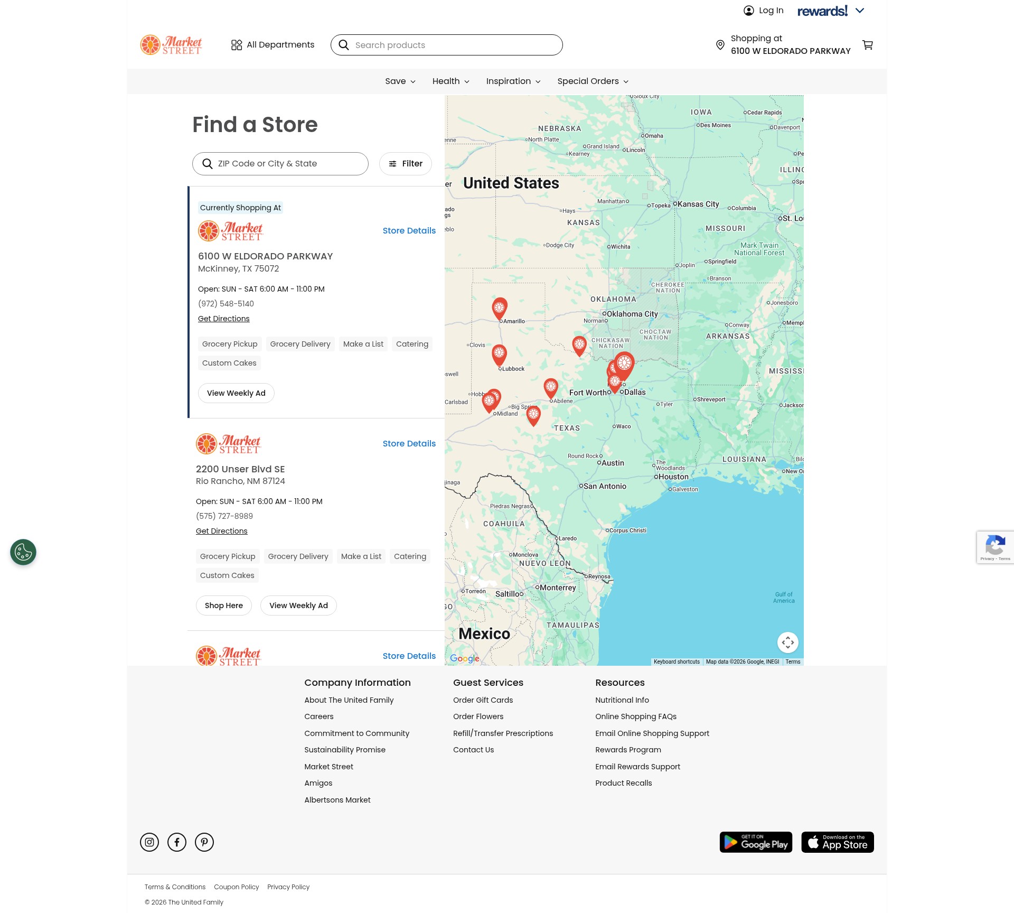The width and height of the screenshot is (1014, 913).
Task: Open Facebook social link
Action: coord(177,842)
